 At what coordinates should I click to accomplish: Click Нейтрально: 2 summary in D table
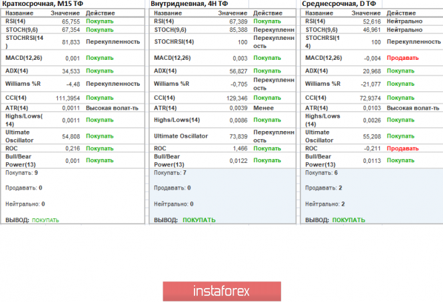(325, 204)
